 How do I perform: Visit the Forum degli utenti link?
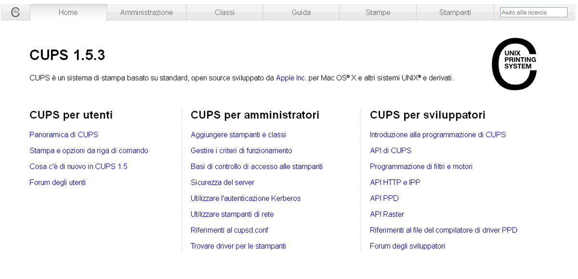click(57, 182)
